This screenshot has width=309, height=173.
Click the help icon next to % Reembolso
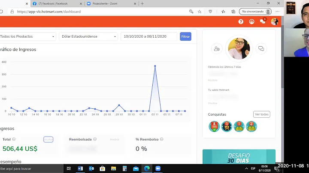pos(162,139)
